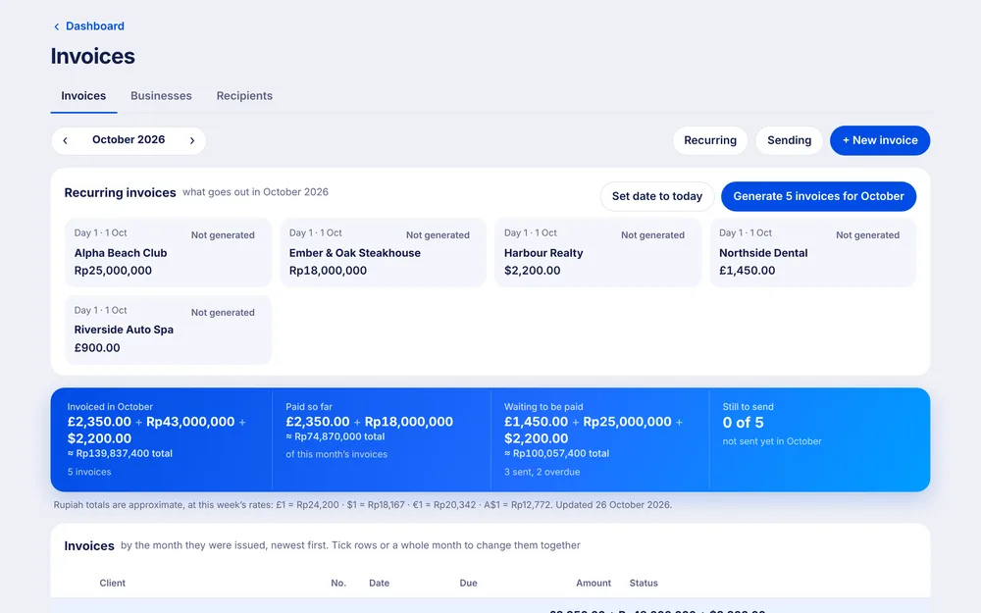This screenshot has width=981, height=613.
Task: Click the 3 sent, 2 overdue note
Action: (542, 472)
